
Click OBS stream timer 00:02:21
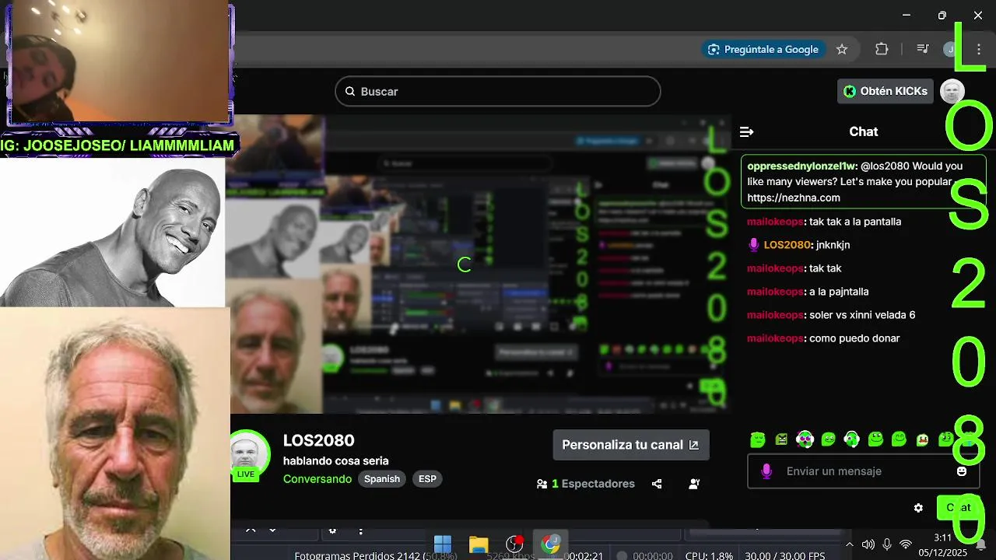[584, 555]
